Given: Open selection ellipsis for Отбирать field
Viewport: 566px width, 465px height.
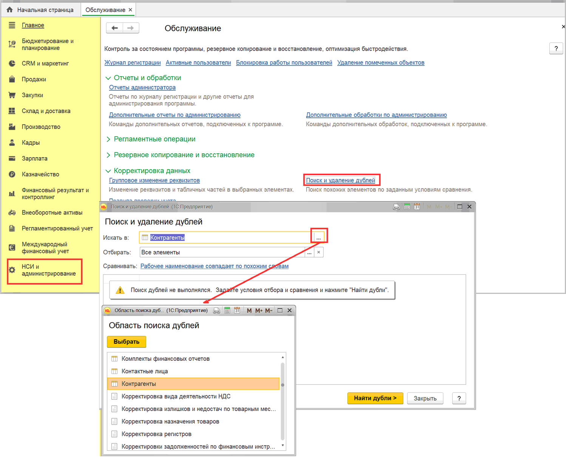Looking at the screenshot, I should tap(309, 252).
